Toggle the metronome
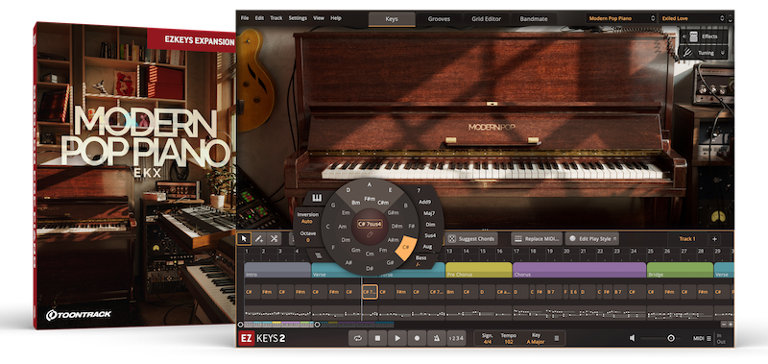The image size is (768, 364). click(437, 338)
